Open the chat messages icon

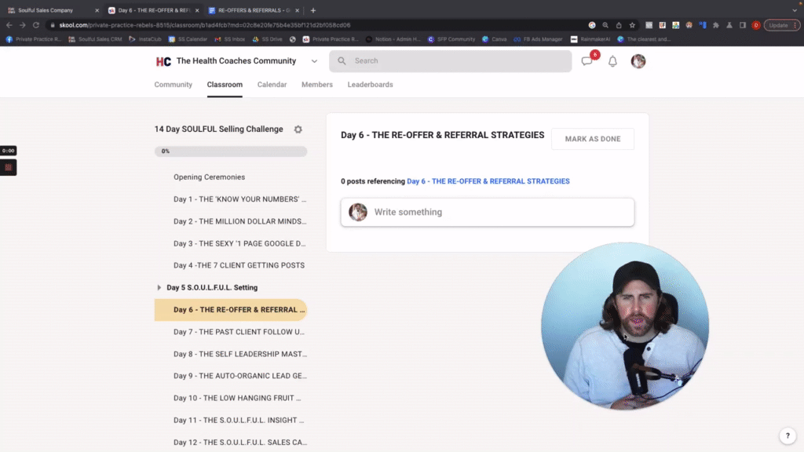coord(587,61)
